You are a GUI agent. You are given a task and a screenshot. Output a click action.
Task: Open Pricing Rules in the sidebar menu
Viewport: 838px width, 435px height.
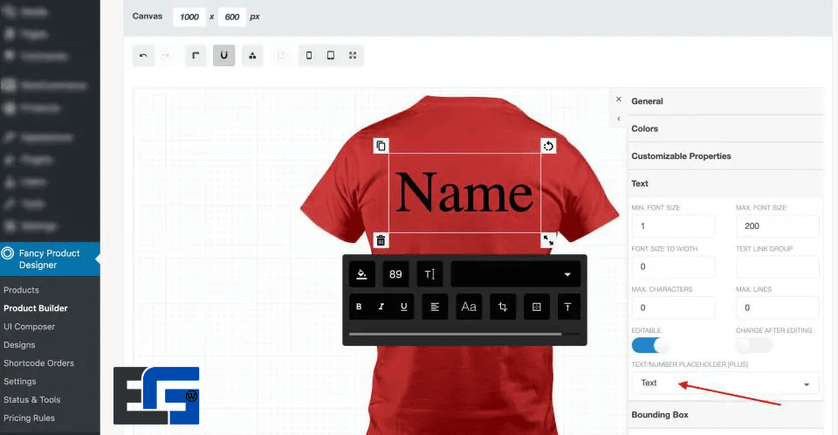coord(29,418)
